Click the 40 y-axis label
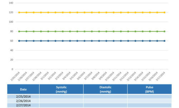The height and width of the screenshot is (108, 179). [12, 50]
